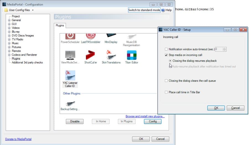The width and height of the screenshot is (251, 145).
Task: Expand the Videos tree node
Action: click(x=9, y=28)
